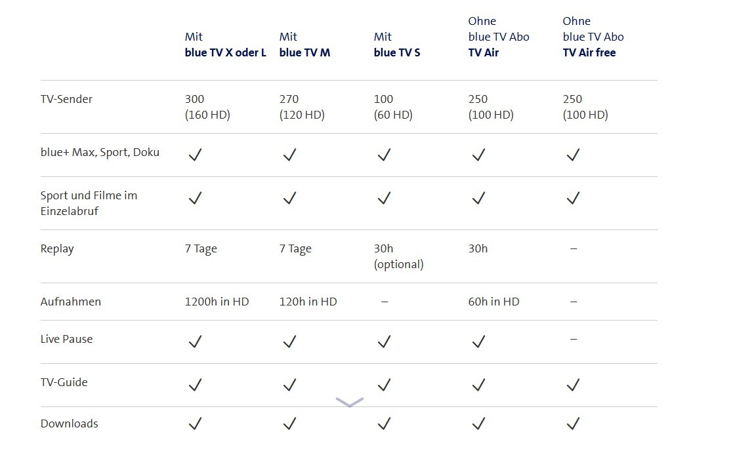Viewport: 754px width, 453px height.
Task: Click Downloads checkmark in TV Air free column
Action: pyautogui.click(x=573, y=424)
